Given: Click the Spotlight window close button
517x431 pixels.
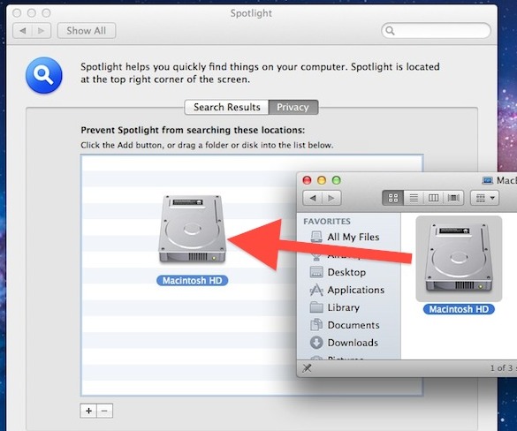Looking at the screenshot, I should (17, 13).
